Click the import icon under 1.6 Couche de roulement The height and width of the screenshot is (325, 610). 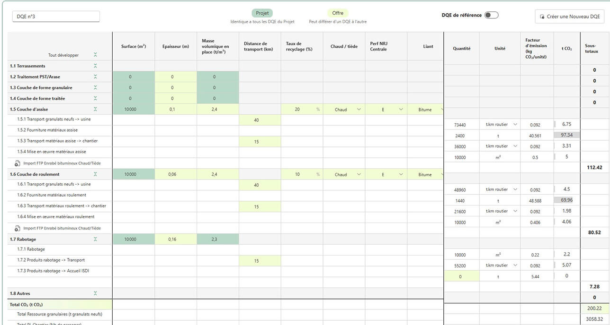click(x=18, y=228)
